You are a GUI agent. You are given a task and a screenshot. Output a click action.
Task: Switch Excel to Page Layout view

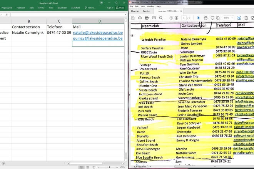pos(88,167)
